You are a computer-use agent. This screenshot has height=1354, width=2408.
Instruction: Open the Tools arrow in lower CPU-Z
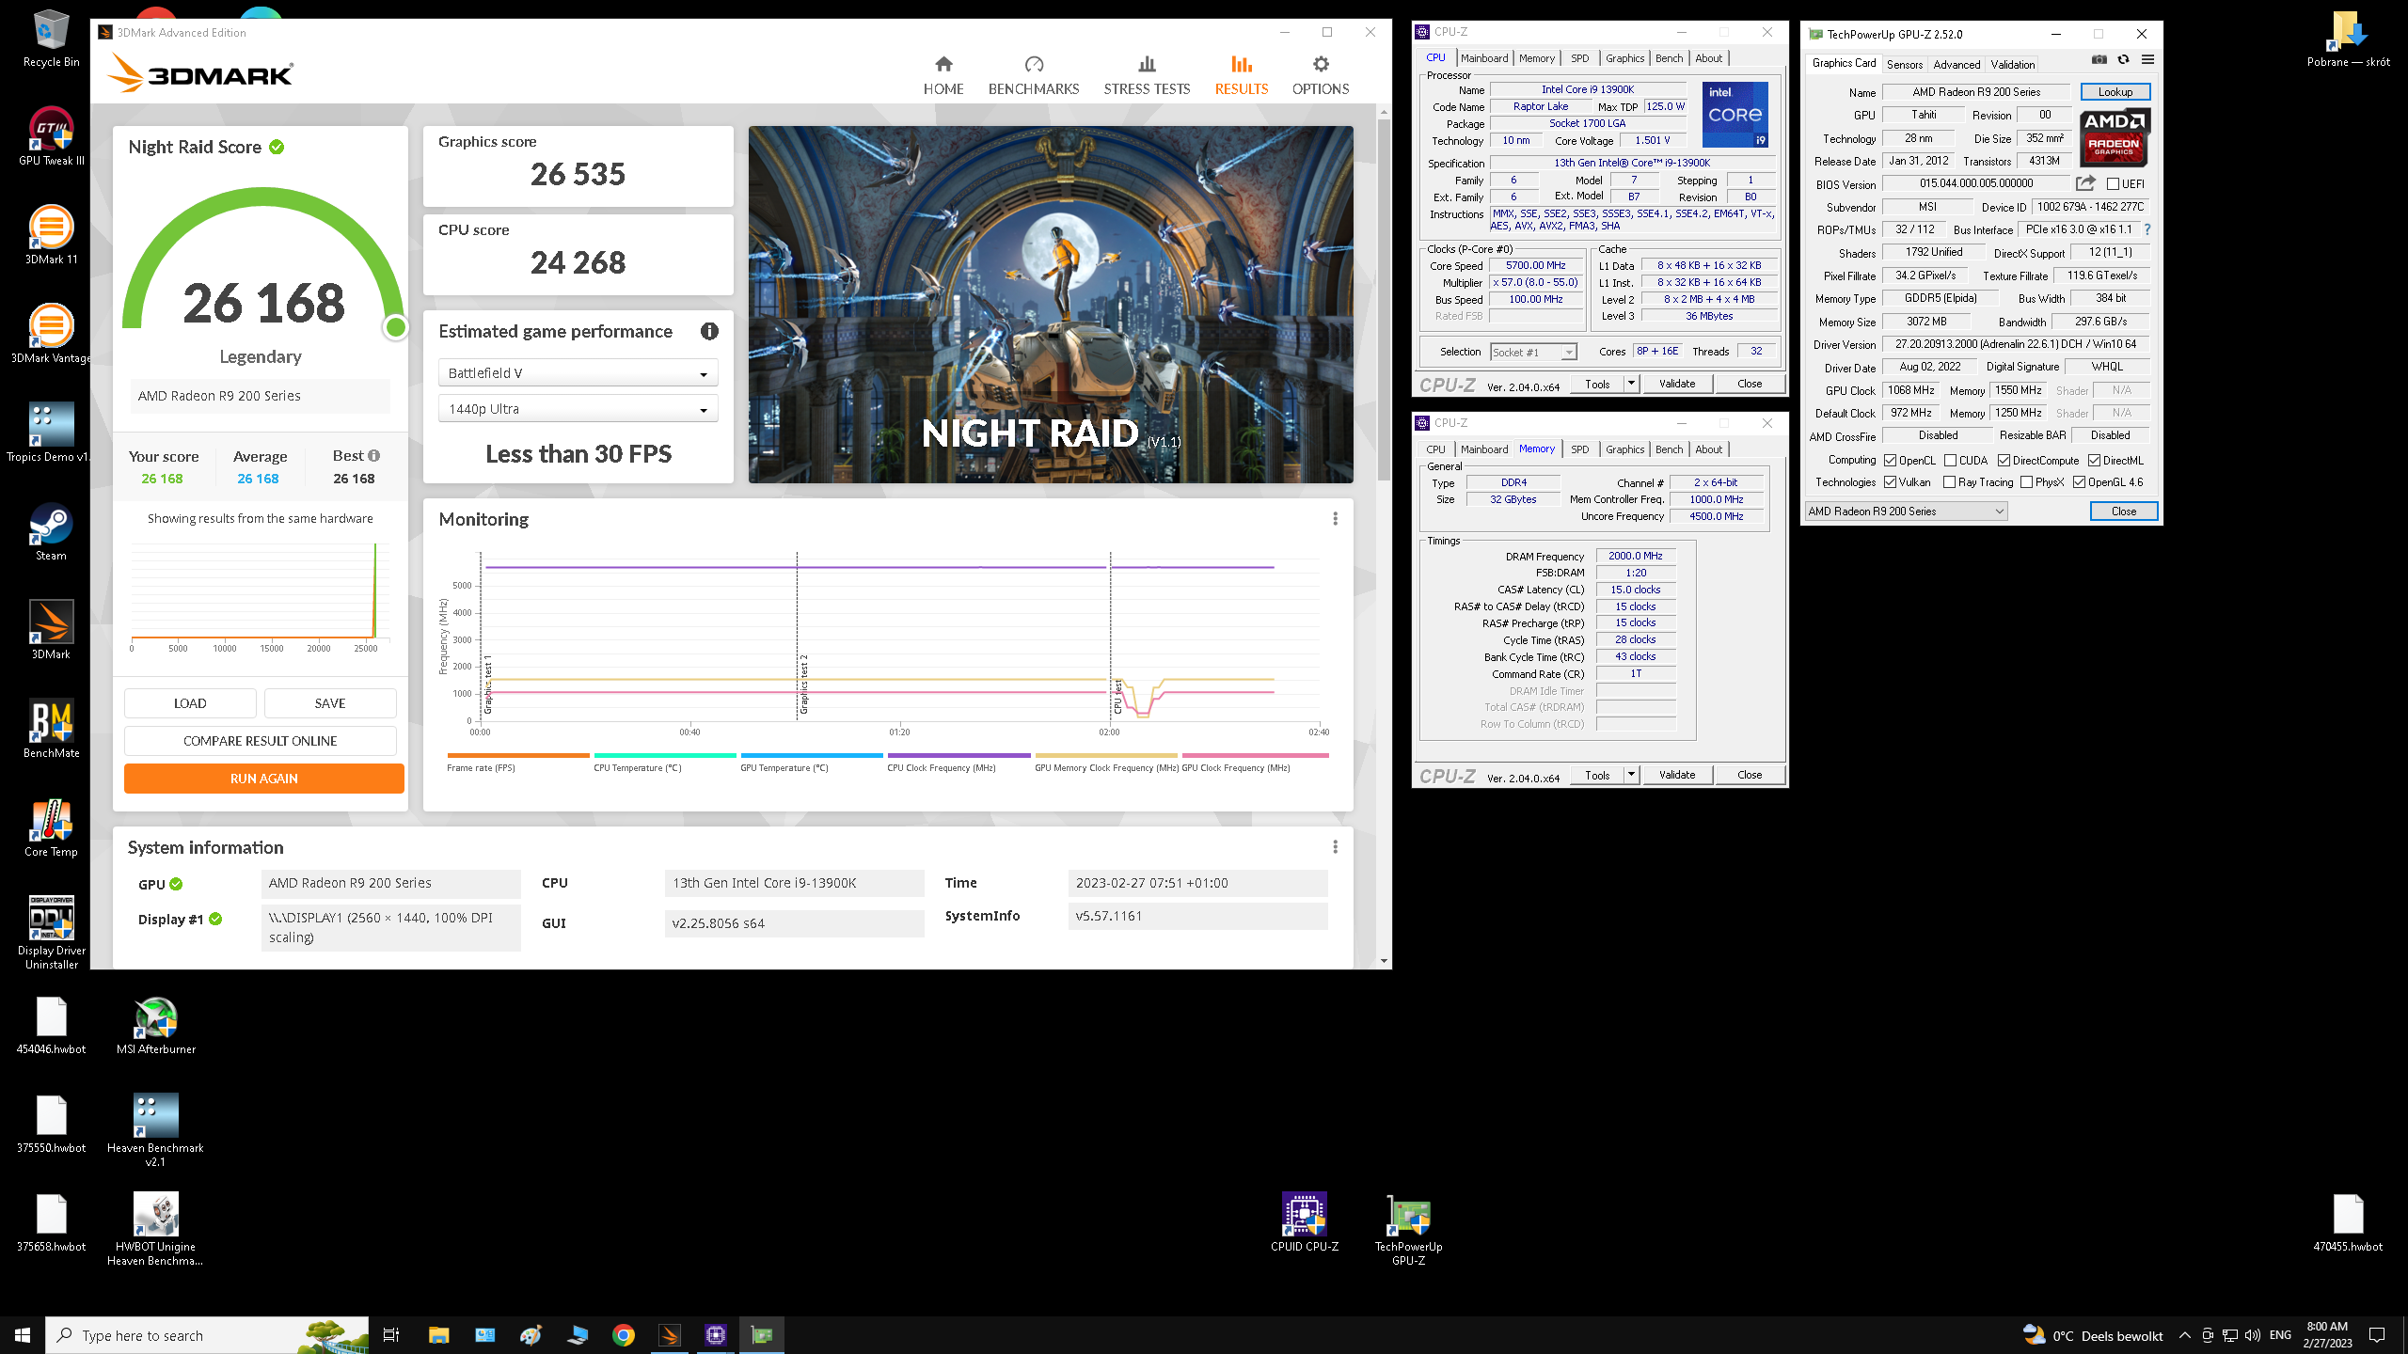(x=1631, y=775)
